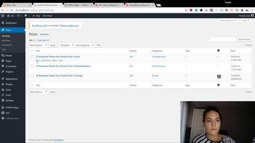This screenshot has width=255, height=143.
Task: Click the Divi circle icon in sidebar
Action: 3,113
